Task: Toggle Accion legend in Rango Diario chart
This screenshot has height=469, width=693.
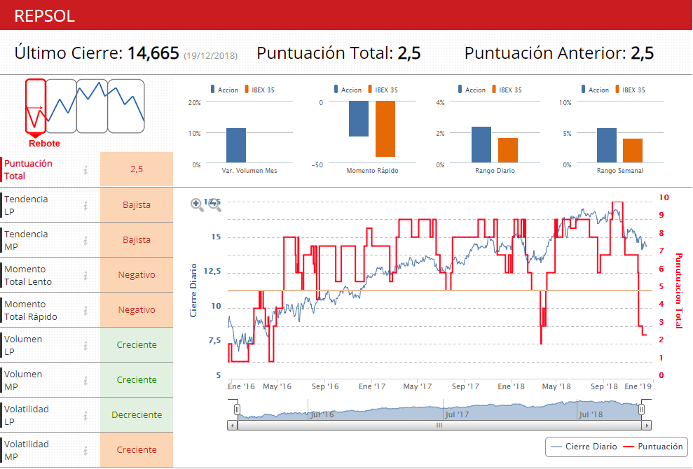Action: [472, 90]
